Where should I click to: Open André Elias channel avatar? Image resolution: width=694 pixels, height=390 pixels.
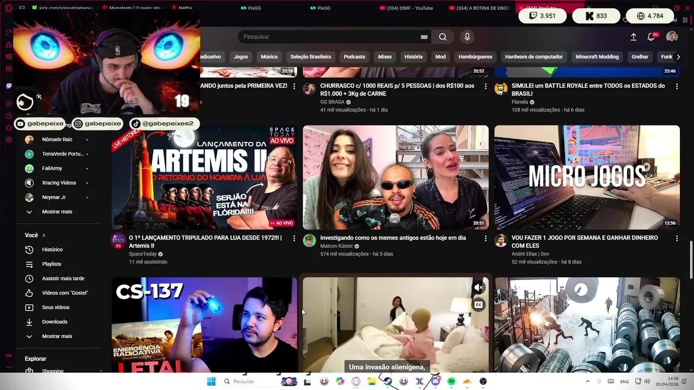501,241
